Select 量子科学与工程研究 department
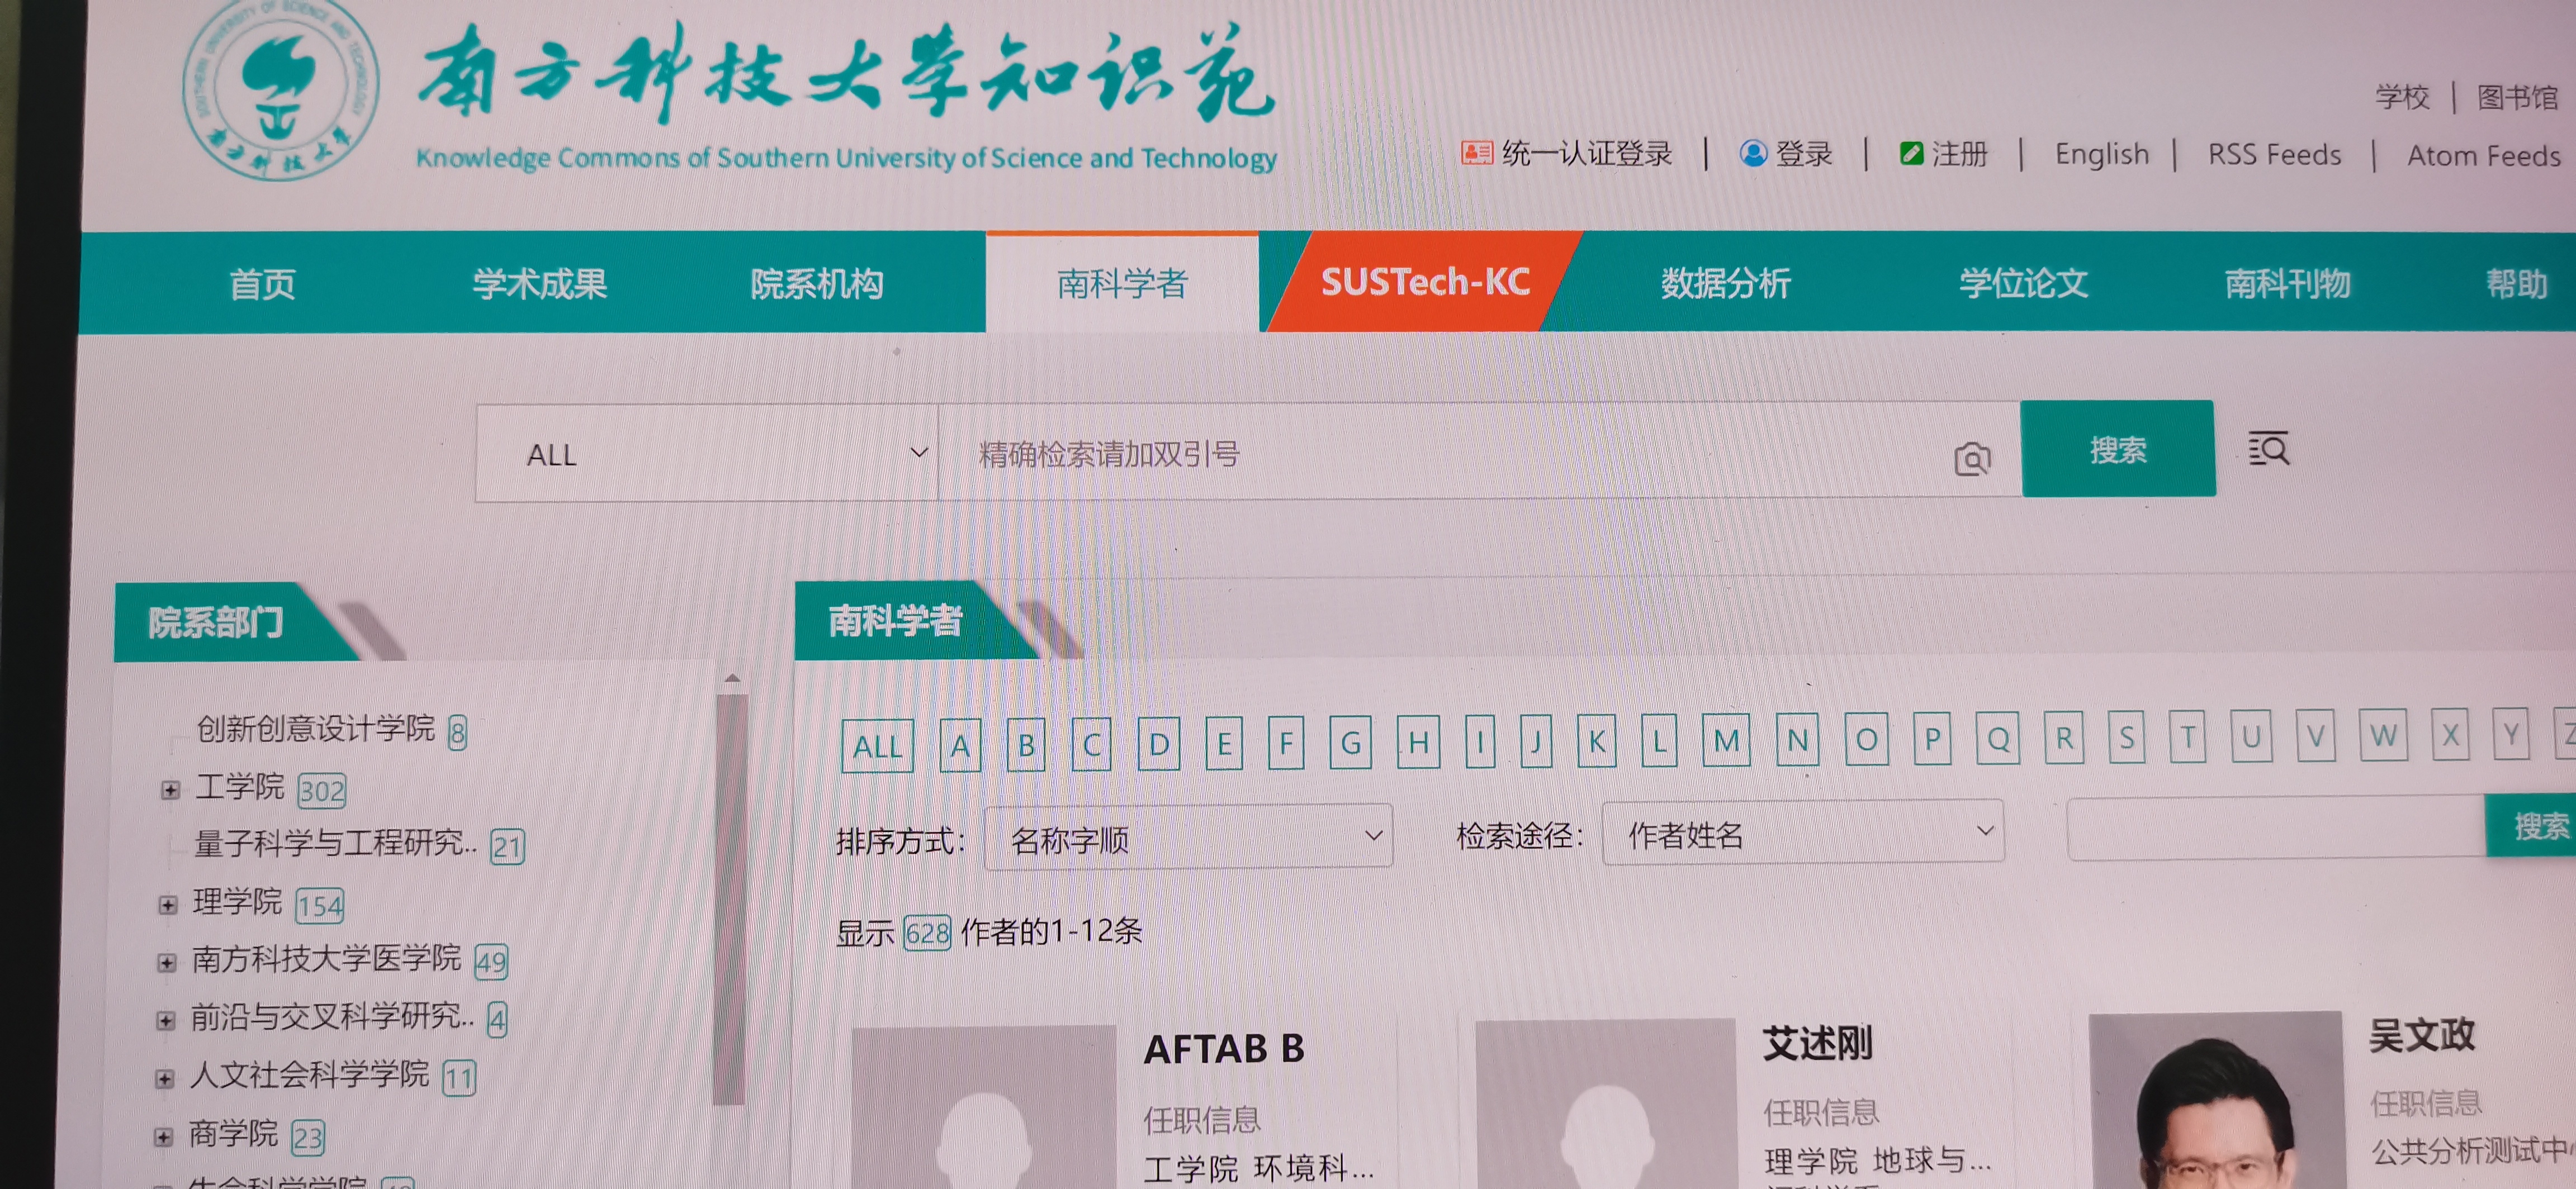Screen dimensions: 2576x1189 (335, 843)
